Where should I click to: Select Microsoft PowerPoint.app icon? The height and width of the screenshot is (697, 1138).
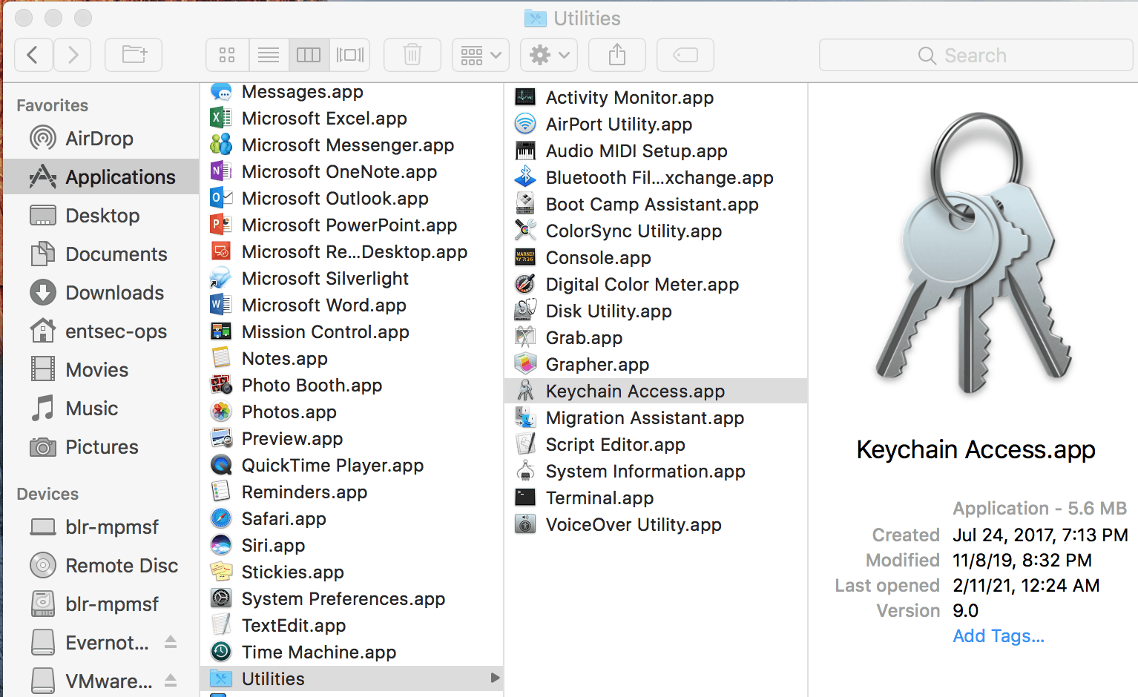[221, 225]
